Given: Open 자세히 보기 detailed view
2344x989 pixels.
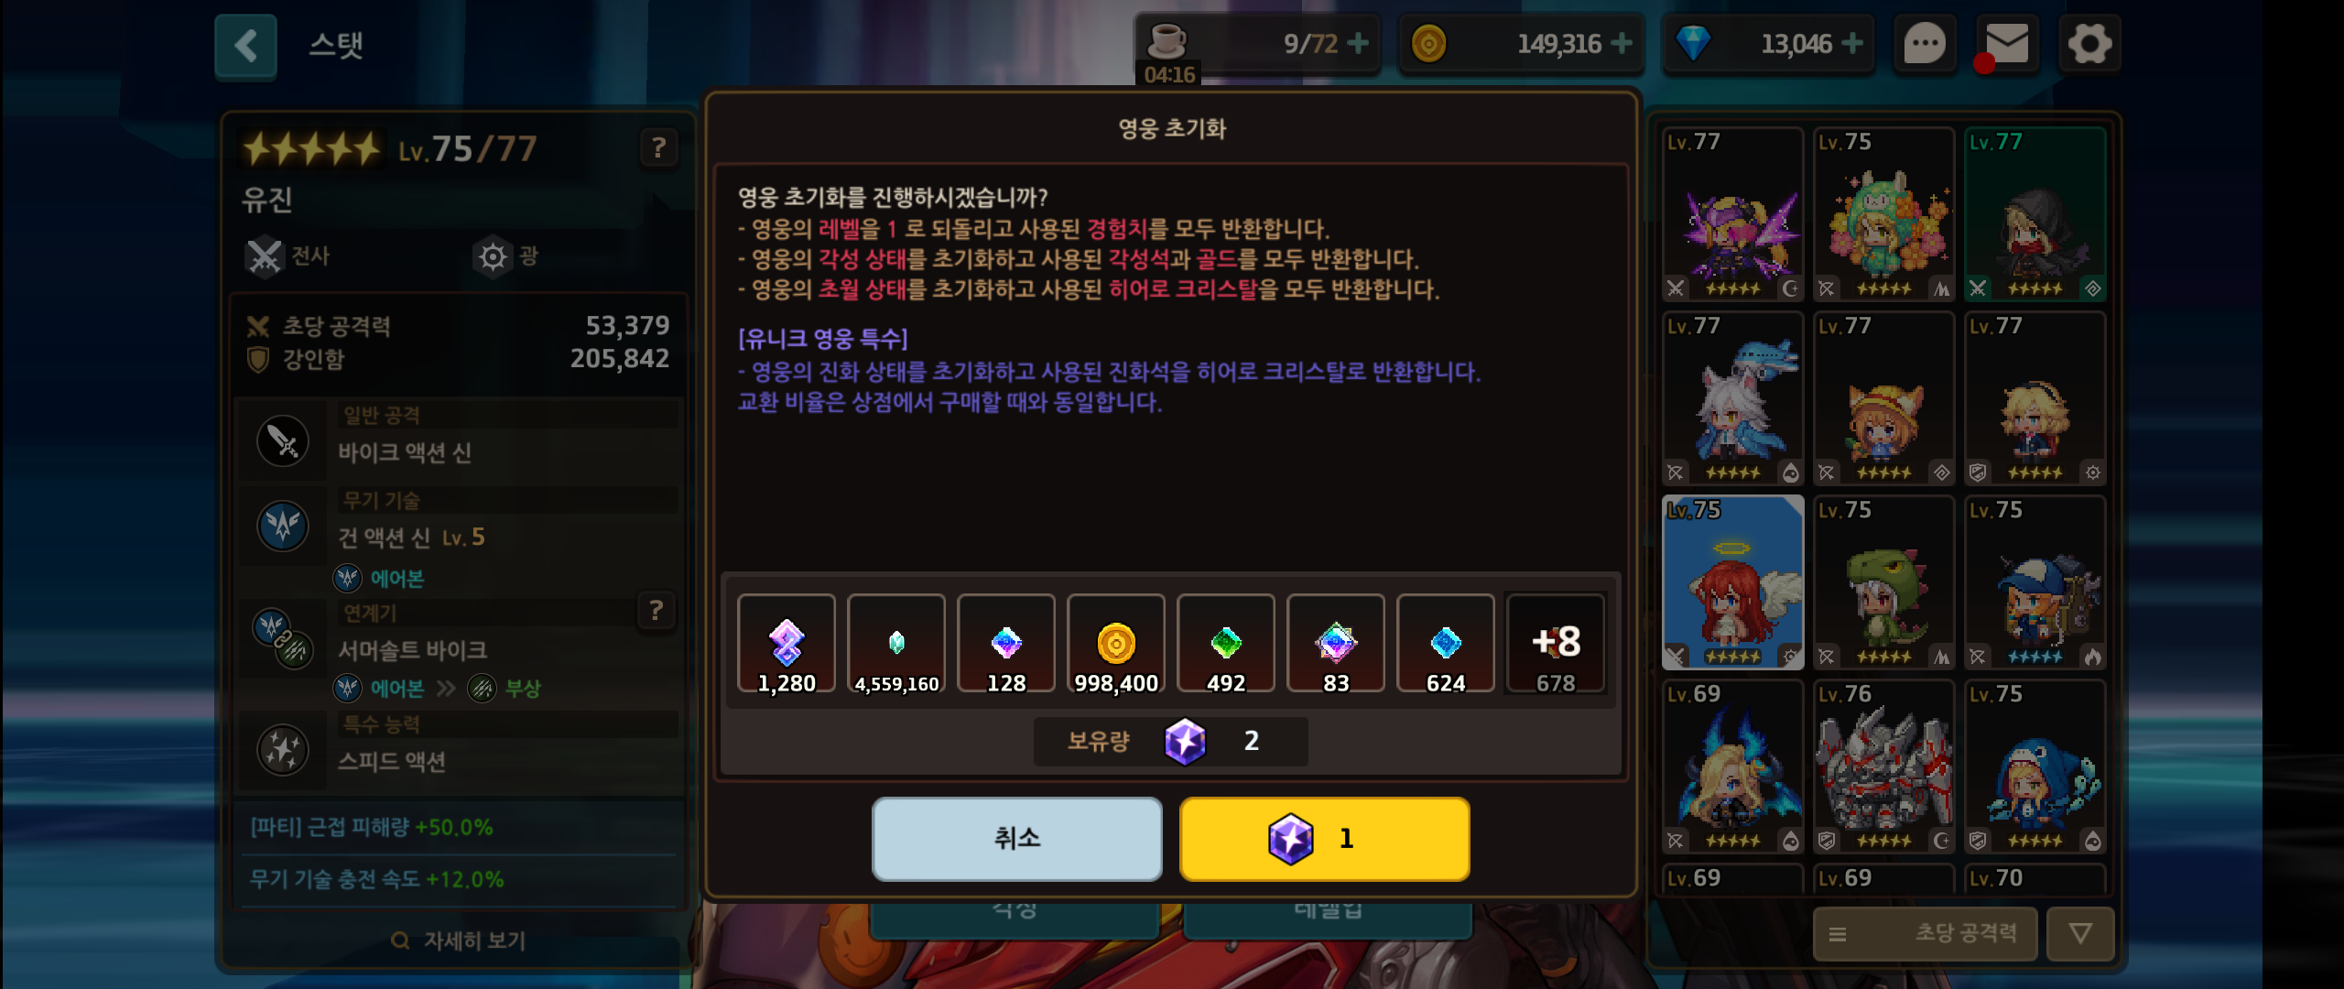Looking at the screenshot, I should (x=458, y=940).
